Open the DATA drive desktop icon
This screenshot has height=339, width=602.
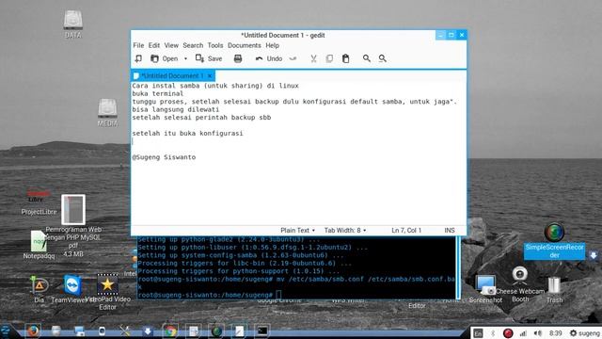point(73,24)
